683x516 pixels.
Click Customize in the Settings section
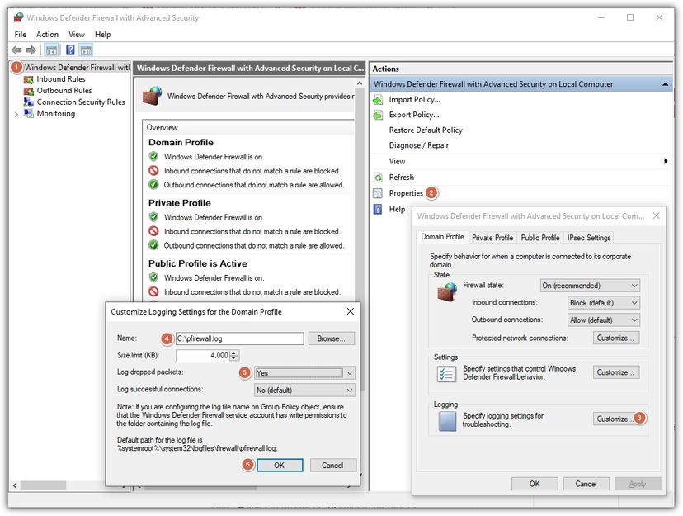coord(616,372)
